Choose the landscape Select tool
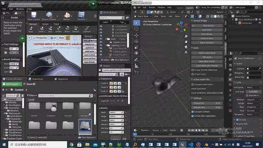 tap(42, 29)
